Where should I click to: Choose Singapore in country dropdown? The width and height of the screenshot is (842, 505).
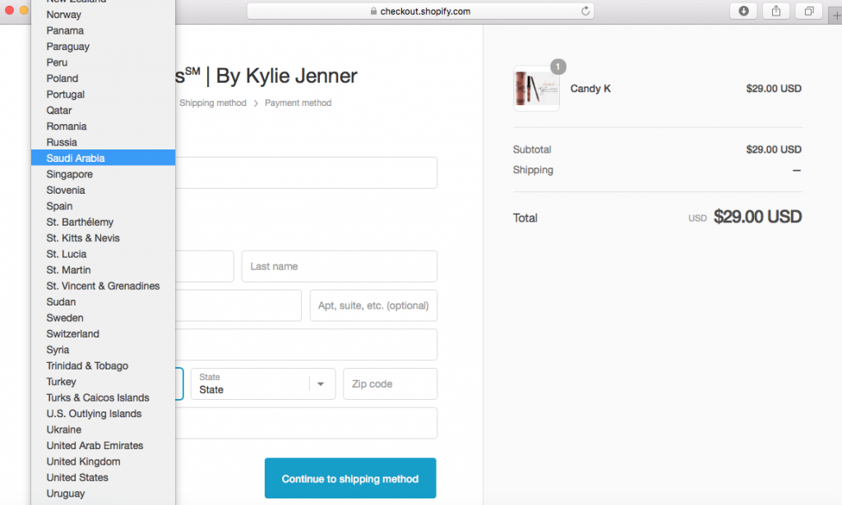click(x=103, y=174)
